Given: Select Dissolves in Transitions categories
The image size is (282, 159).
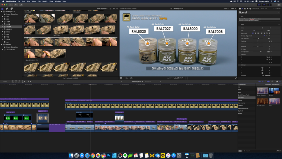Looking at the screenshot, I should pyautogui.click(x=241, y=98).
